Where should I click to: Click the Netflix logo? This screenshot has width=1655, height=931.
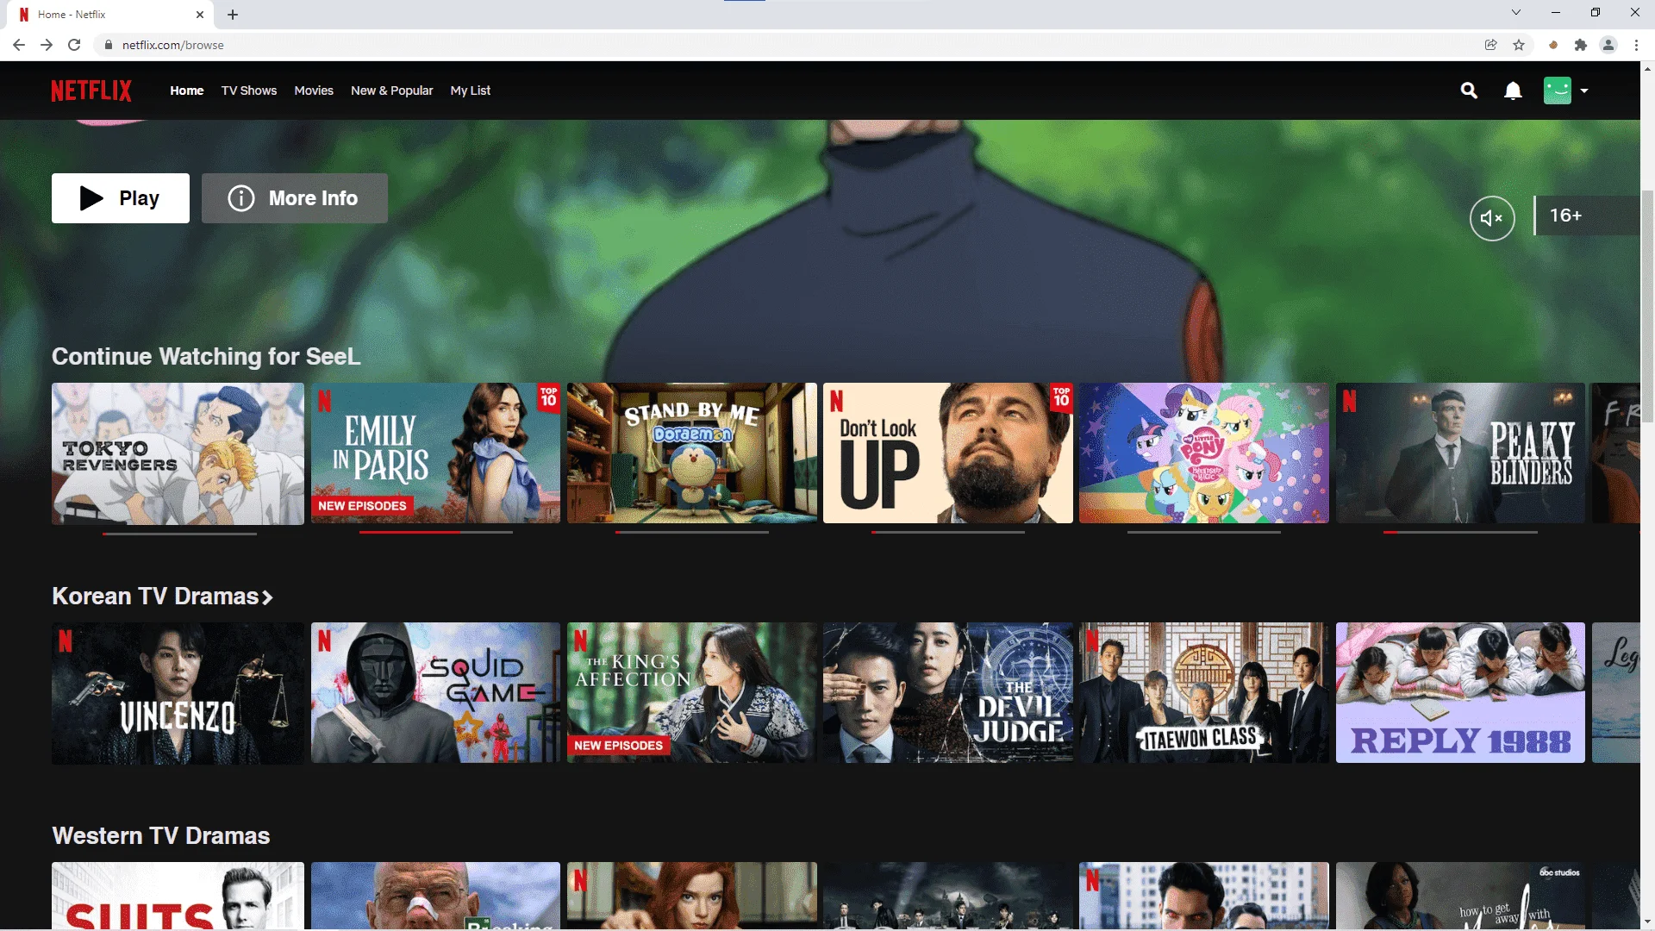tap(91, 91)
